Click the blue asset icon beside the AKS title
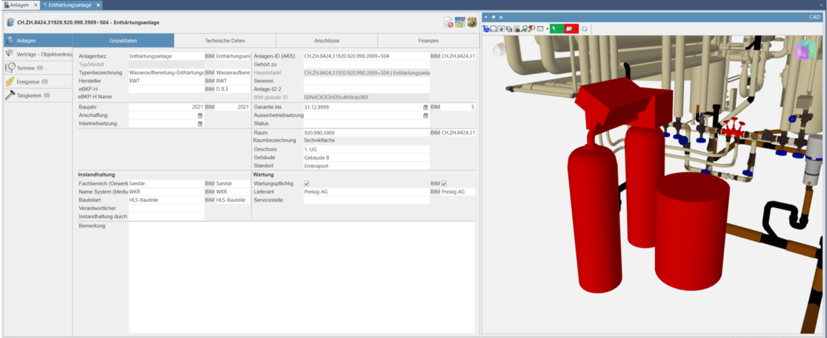This screenshot has height=338, width=827. click(x=11, y=22)
